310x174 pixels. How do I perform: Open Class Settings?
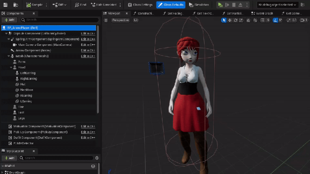coord(140,5)
